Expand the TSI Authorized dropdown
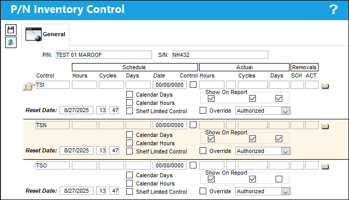Viewport: 349px width, 200px height. click(285, 111)
